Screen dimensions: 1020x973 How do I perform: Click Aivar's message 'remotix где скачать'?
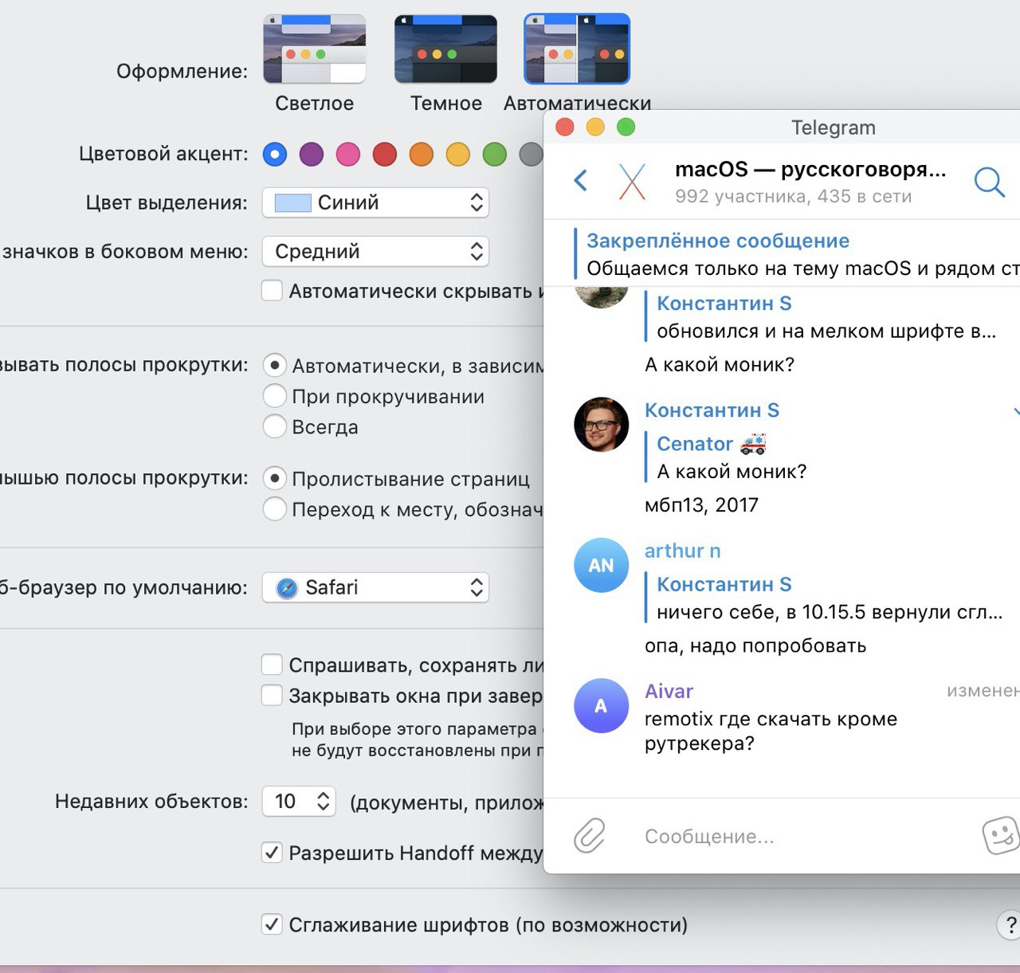[x=771, y=731]
